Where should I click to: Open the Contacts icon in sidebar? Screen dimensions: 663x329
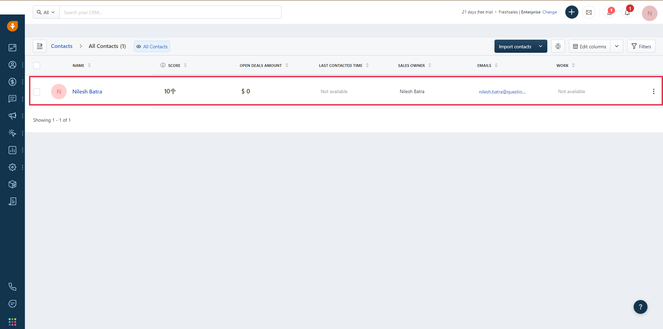12,65
